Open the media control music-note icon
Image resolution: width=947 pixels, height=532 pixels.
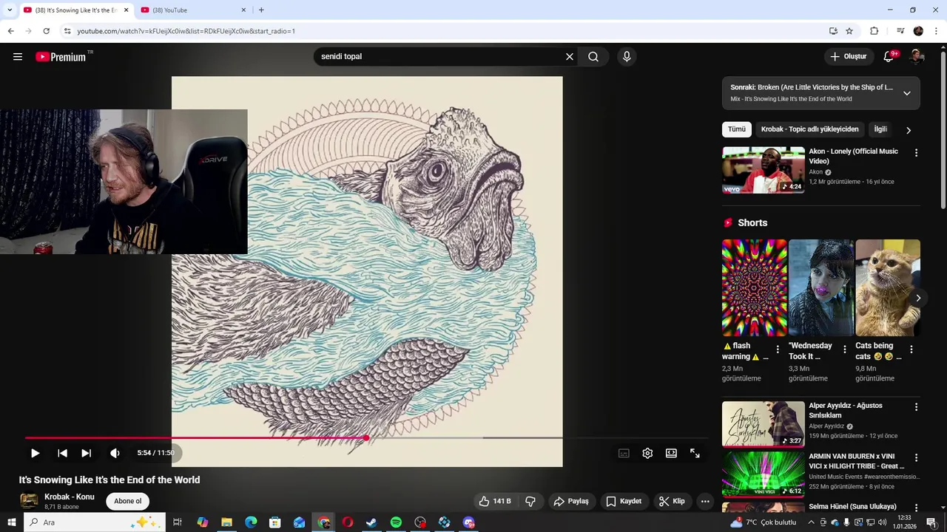click(x=900, y=31)
